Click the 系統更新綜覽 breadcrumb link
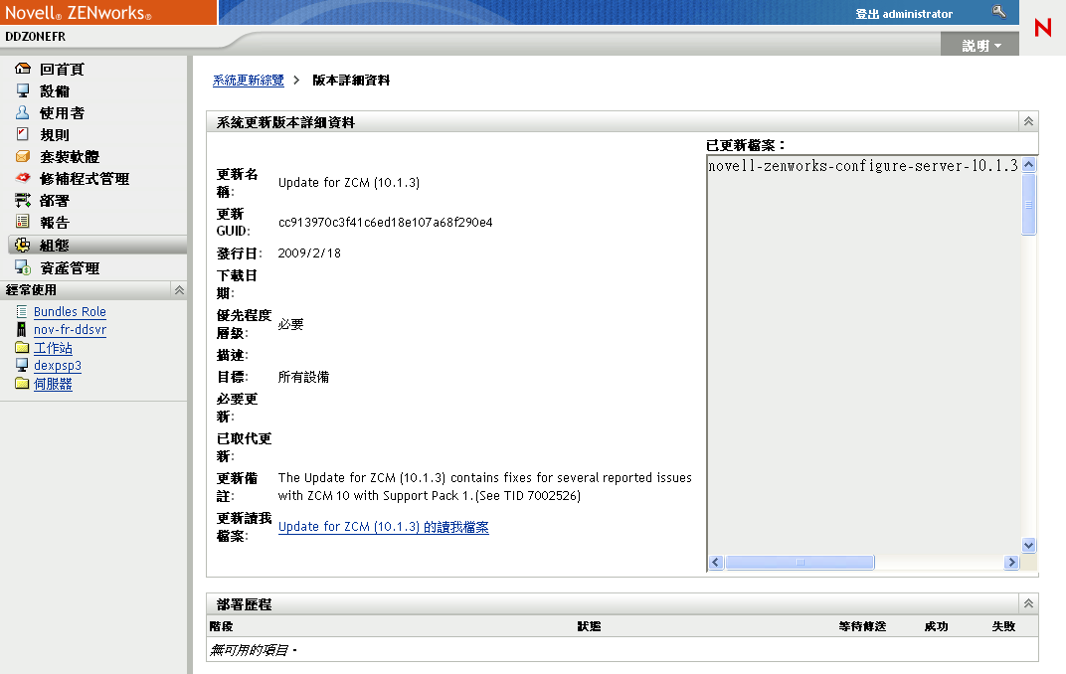1066x674 pixels. [x=249, y=81]
